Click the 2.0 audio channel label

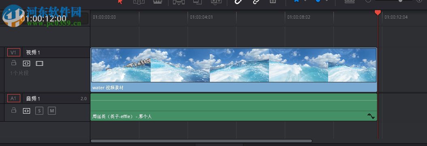pos(83,99)
